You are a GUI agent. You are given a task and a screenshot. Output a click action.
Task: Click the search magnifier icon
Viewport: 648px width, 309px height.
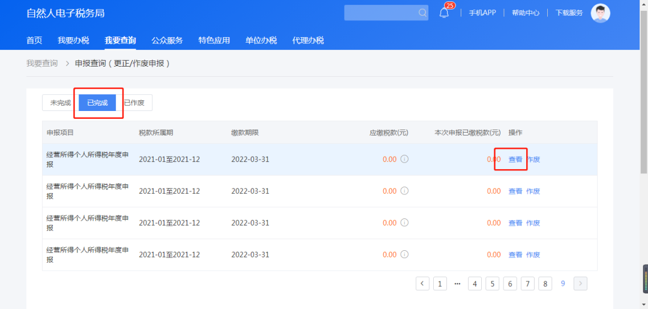(422, 13)
